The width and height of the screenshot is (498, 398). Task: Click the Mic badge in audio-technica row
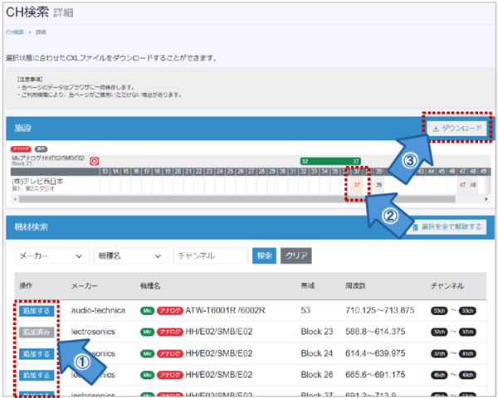pos(148,311)
